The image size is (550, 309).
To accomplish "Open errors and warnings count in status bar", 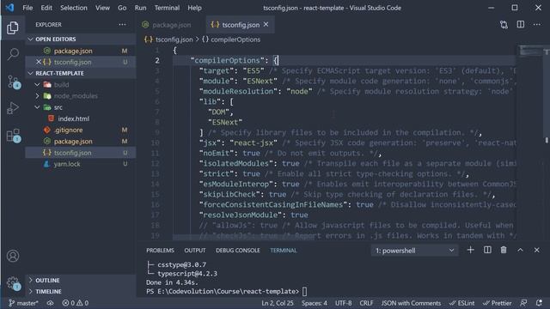I will [x=76, y=303].
